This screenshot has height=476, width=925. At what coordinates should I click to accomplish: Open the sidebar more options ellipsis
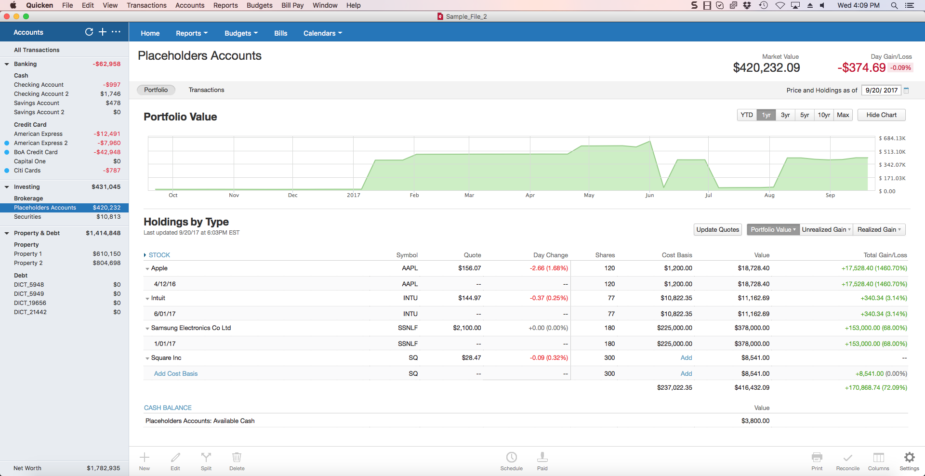(x=116, y=32)
